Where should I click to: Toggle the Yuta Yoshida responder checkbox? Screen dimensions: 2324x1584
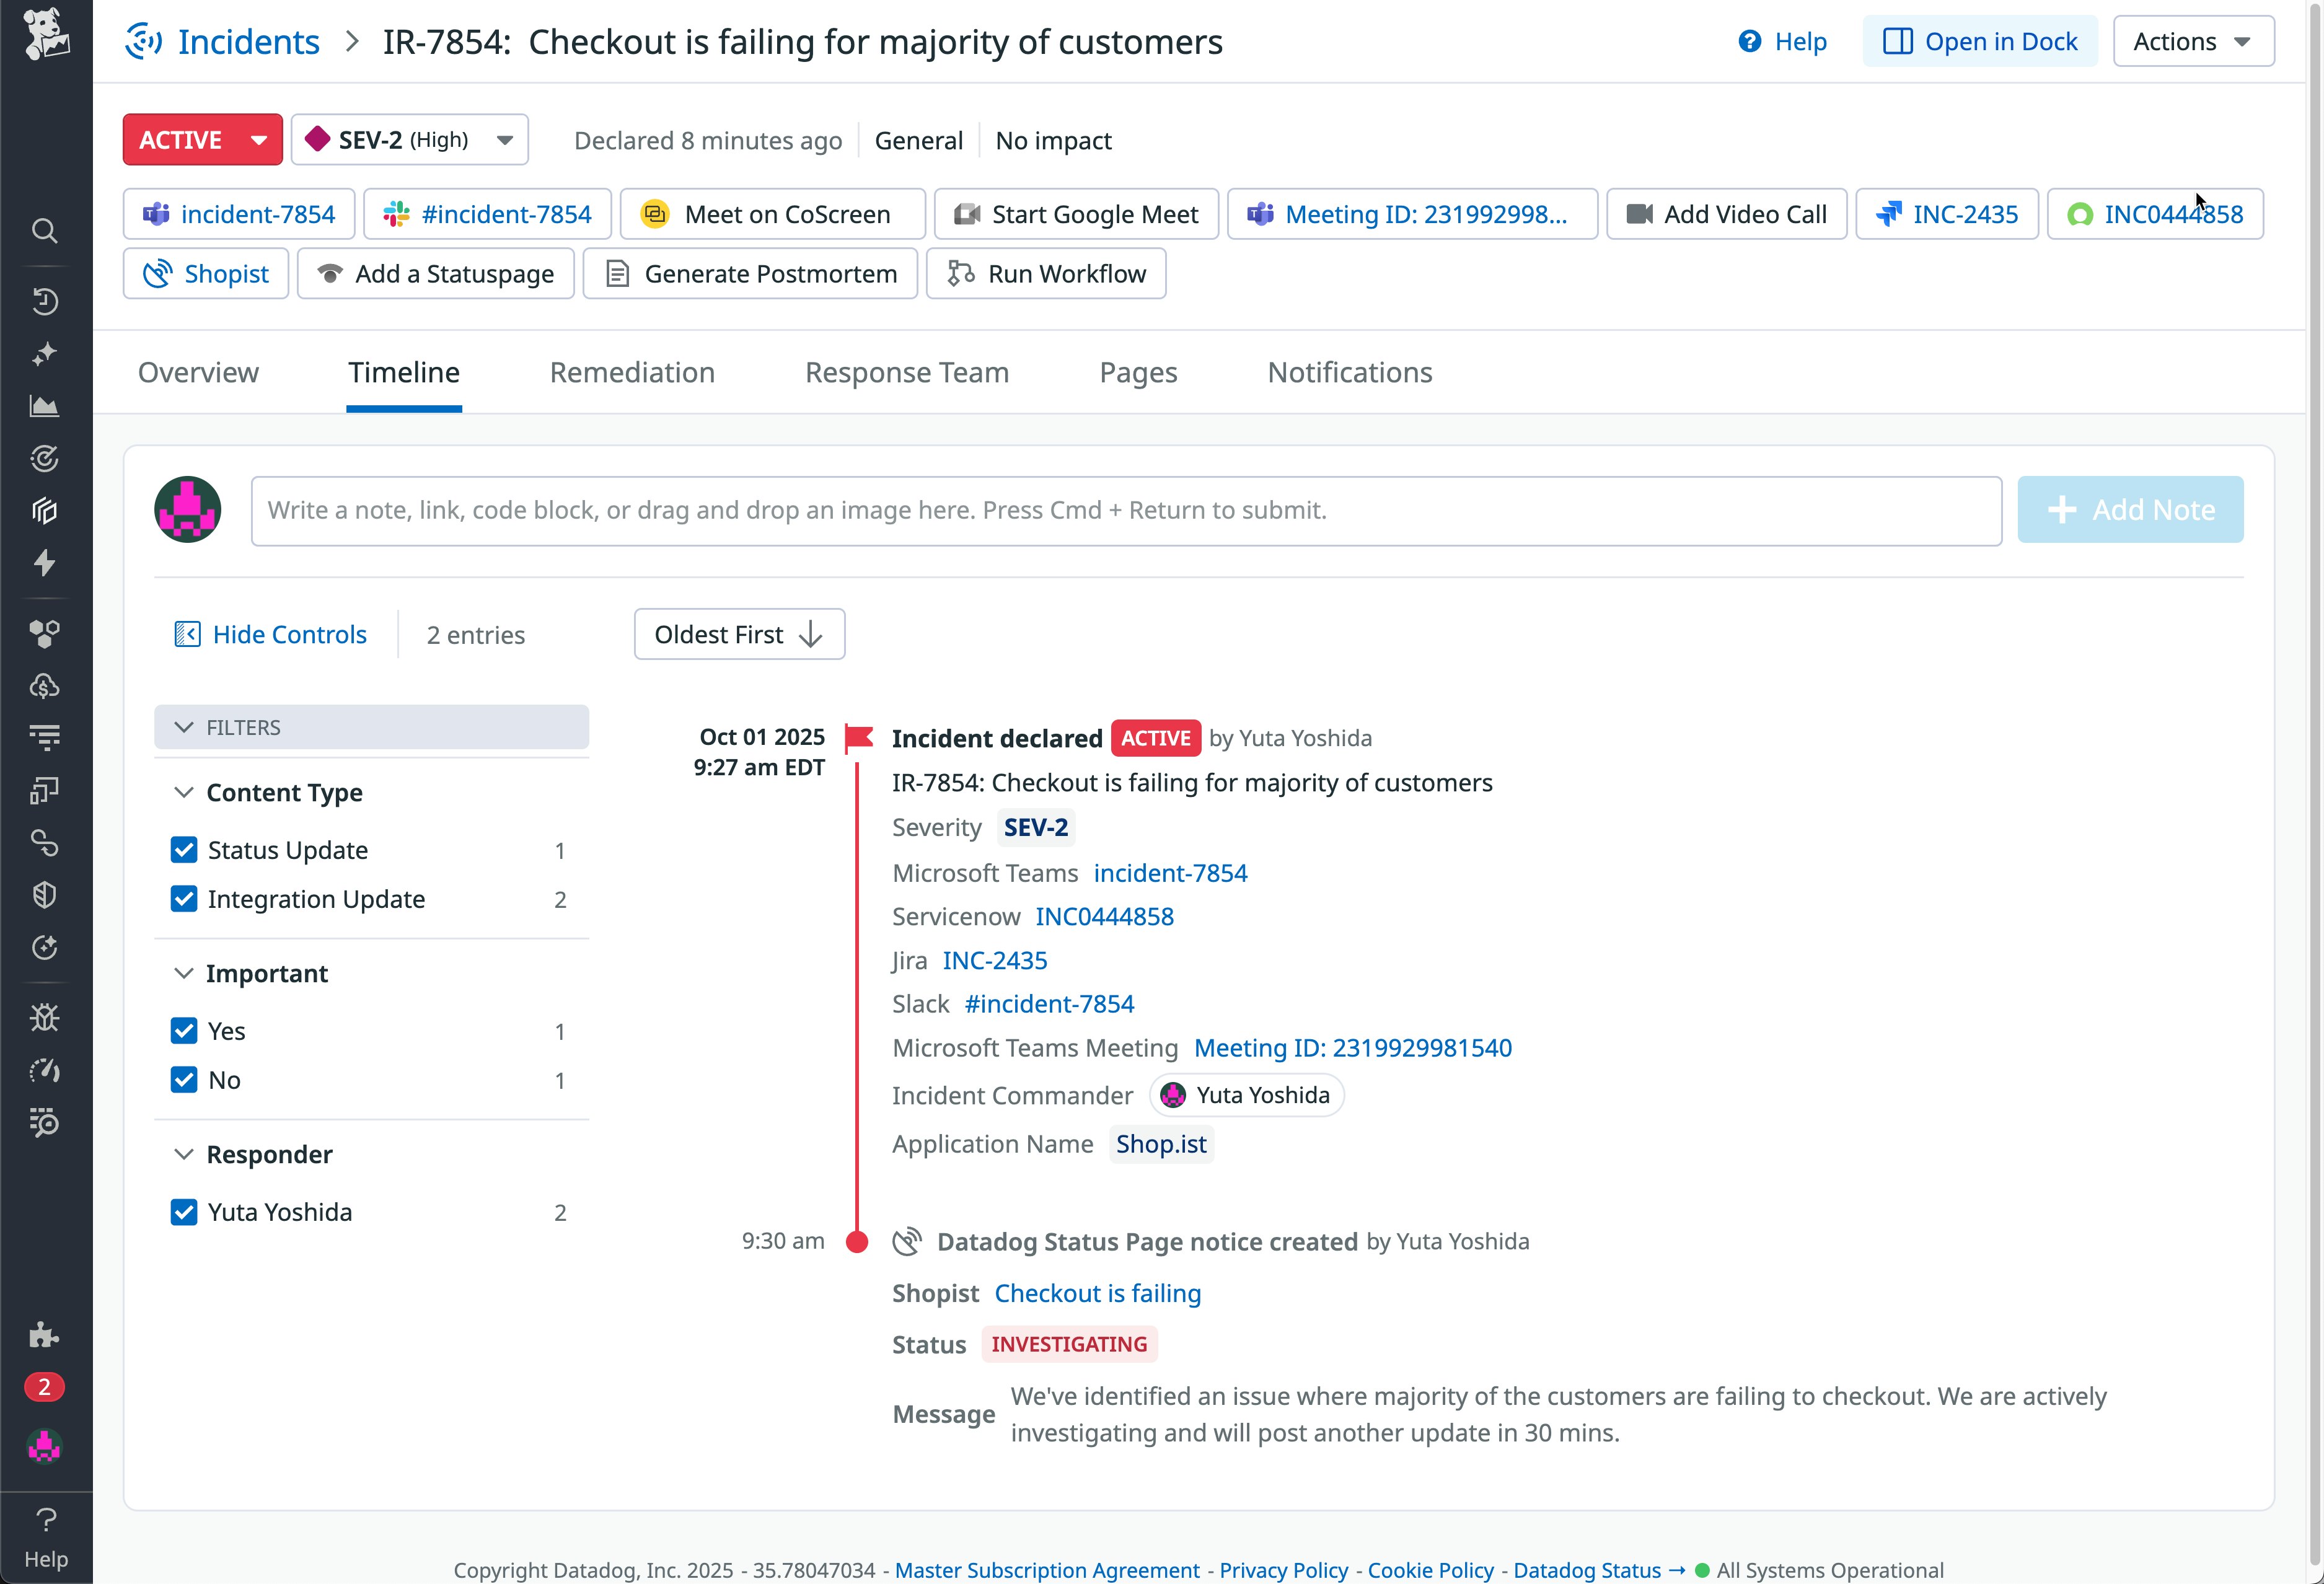tap(184, 1212)
